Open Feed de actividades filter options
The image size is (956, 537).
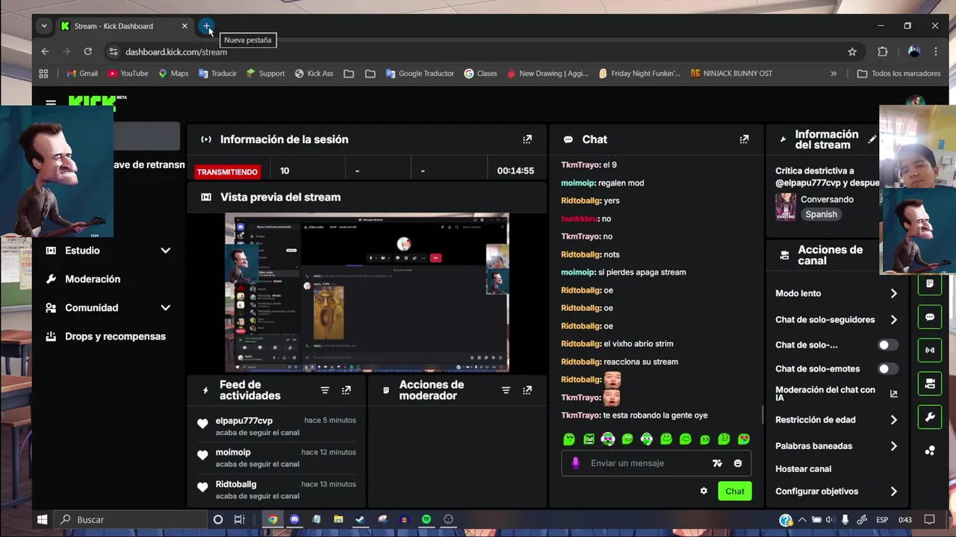(325, 390)
